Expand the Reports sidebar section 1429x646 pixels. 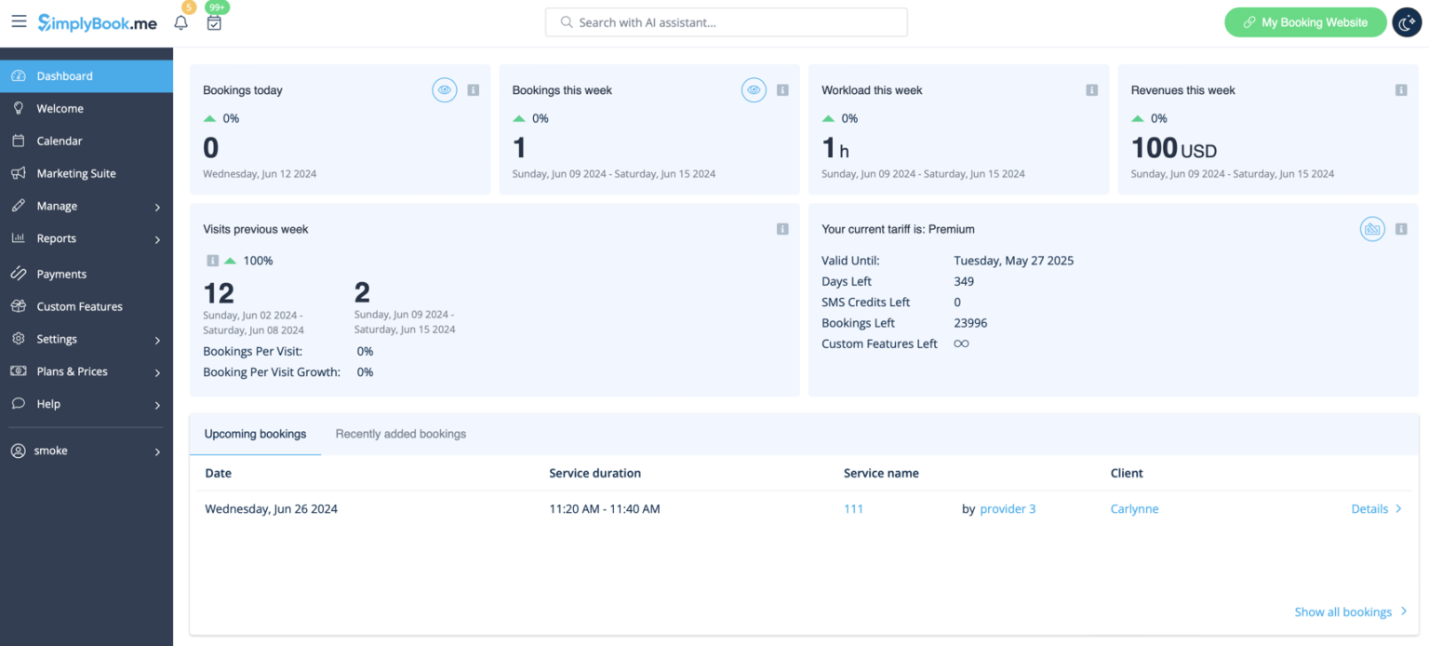[x=55, y=238]
